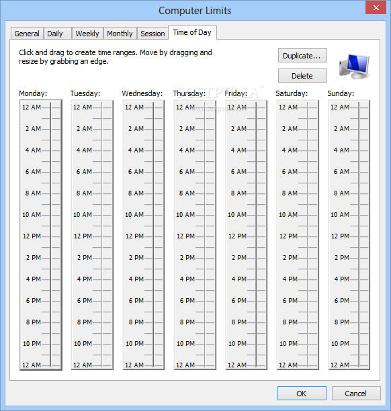
Task: Click the 'Click and drag' instruction text
Action: [116, 56]
